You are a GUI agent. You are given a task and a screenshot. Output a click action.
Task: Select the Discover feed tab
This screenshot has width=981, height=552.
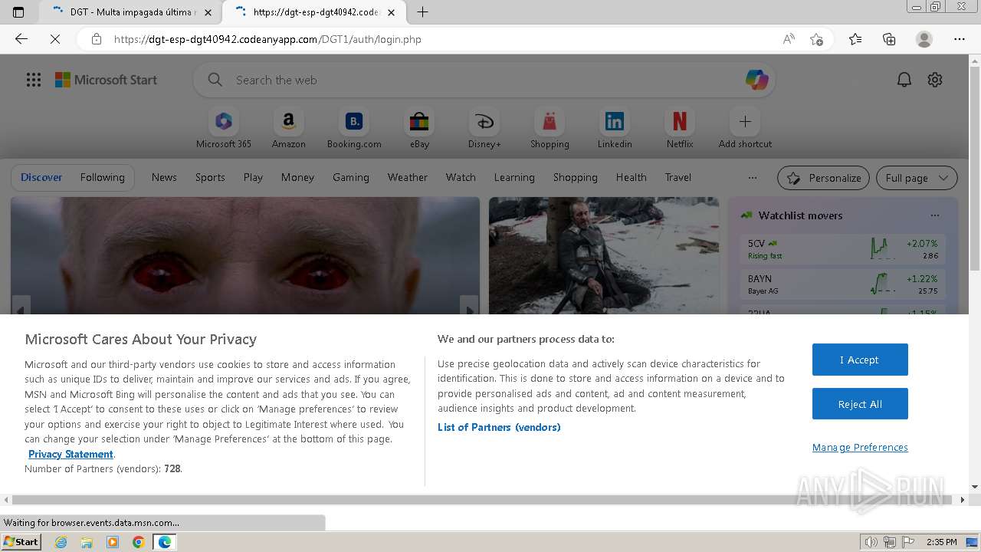(41, 177)
